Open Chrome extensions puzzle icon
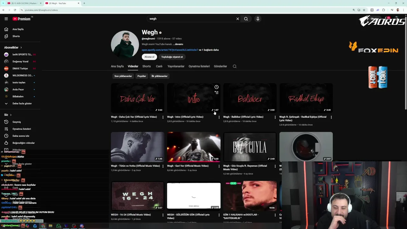 [x=383, y=10]
